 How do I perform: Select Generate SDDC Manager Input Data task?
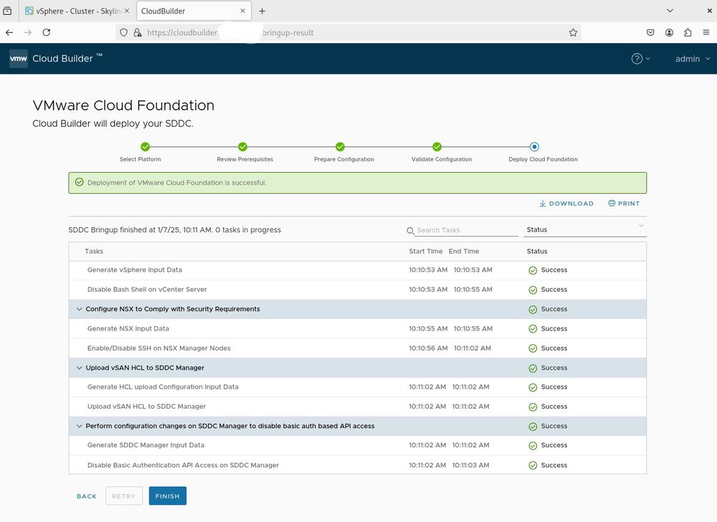[x=358, y=445]
